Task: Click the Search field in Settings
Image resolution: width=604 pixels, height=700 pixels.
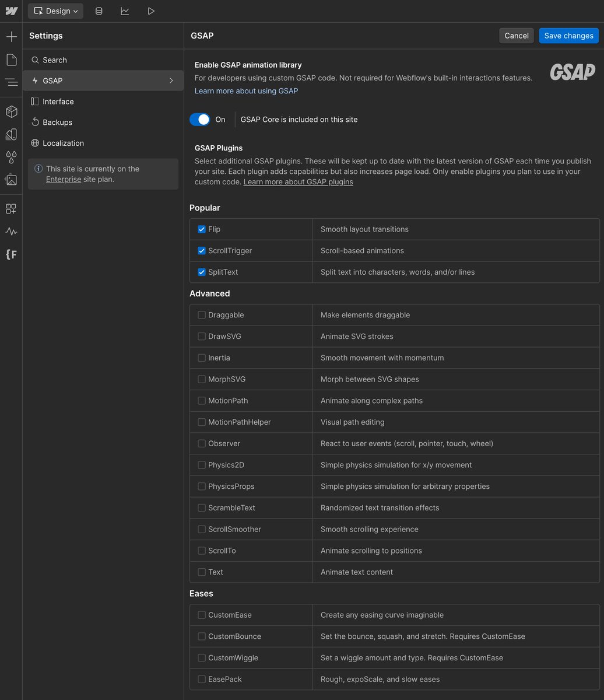Action: pyautogui.click(x=103, y=60)
